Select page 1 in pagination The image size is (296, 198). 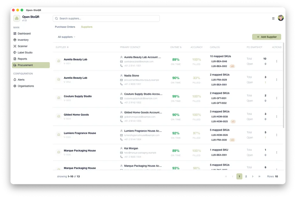[x=239, y=176]
